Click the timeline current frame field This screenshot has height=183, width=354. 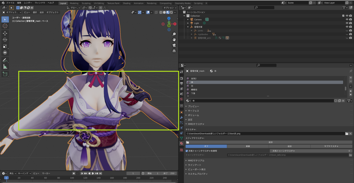(x=134, y=174)
